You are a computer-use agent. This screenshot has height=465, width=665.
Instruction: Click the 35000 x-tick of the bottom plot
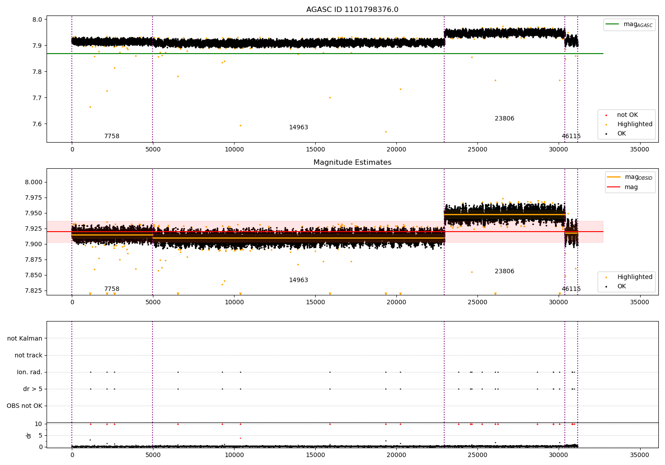[639, 455]
